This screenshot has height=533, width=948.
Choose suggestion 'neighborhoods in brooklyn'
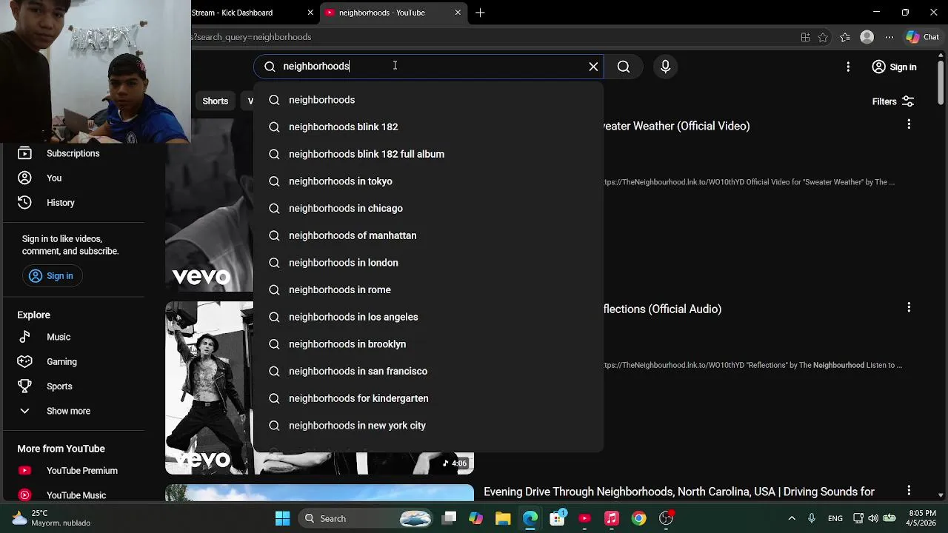point(428,344)
